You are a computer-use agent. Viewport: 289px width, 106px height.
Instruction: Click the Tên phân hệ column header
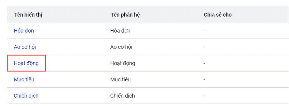[x=125, y=15]
